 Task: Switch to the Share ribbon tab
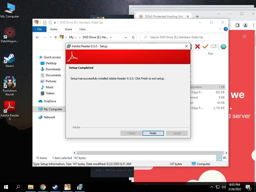pyautogui.click(x=68, y=29)
